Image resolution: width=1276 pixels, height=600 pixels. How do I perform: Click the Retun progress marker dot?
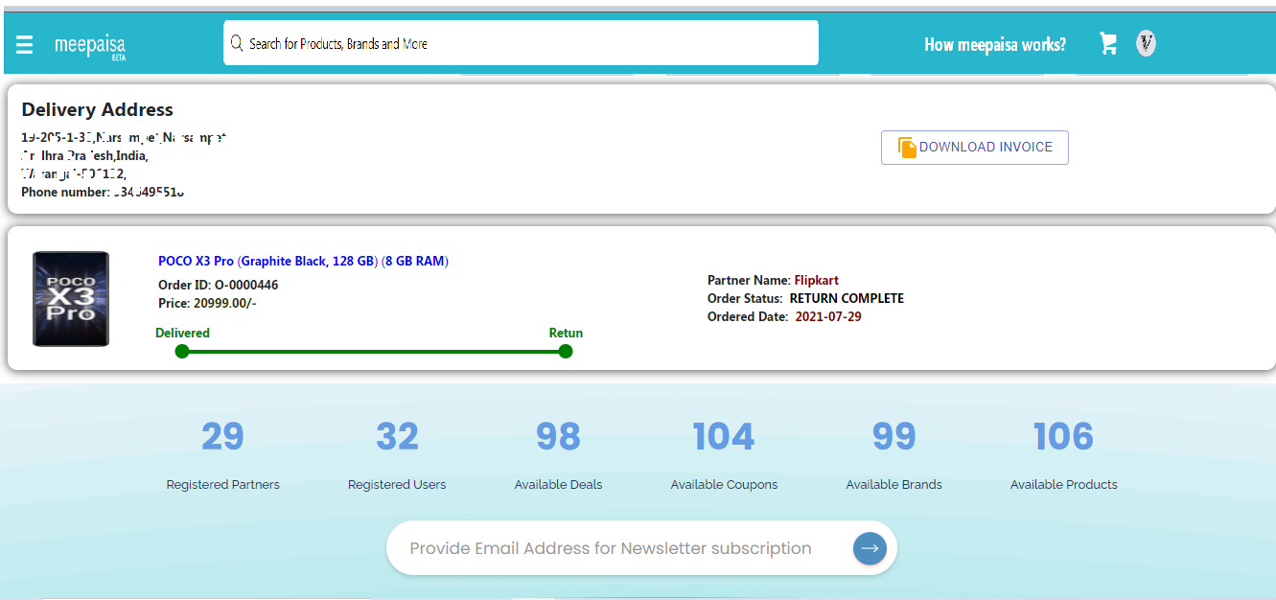click(x=566, y=351)
